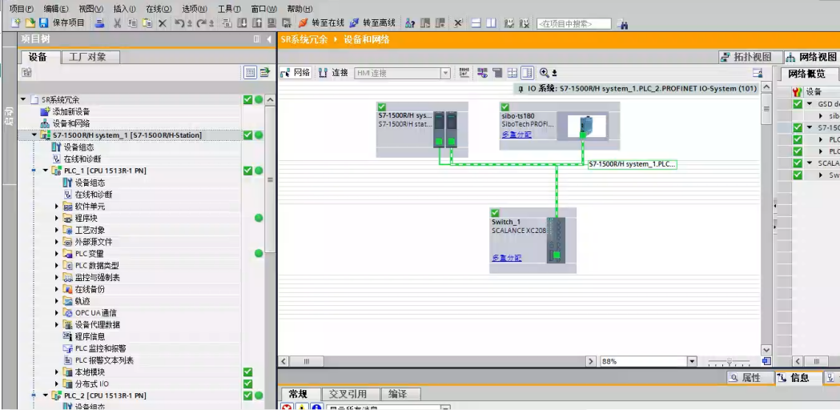Click the 保存项目 save button
840x410 pixels.
[62, 23]
